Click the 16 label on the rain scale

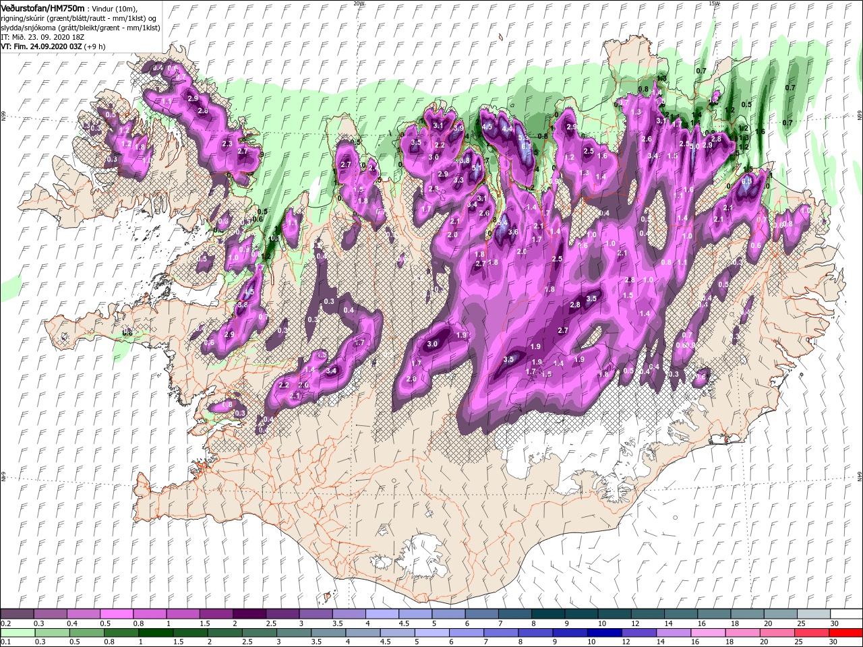pyautogui.click(x=694, y=642)
